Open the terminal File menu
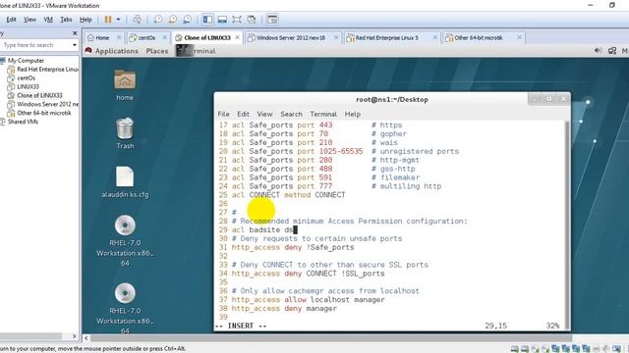This screenshot has height=353, width=629. [x=223, y=114]
